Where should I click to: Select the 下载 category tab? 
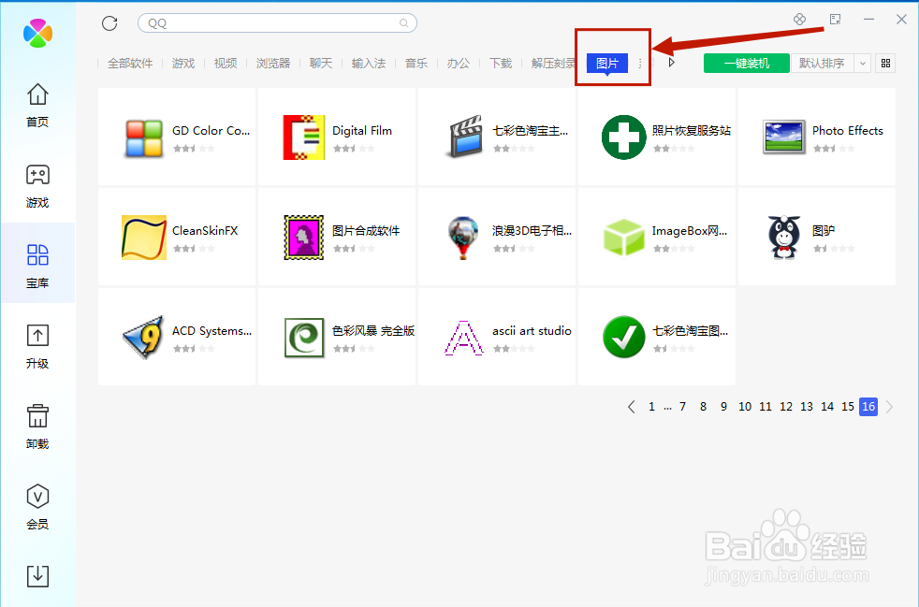pyautogui.click(x=501, y=64)
